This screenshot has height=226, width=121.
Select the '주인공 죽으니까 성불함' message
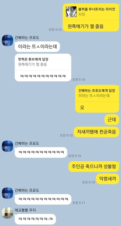[x=94, y=167]
